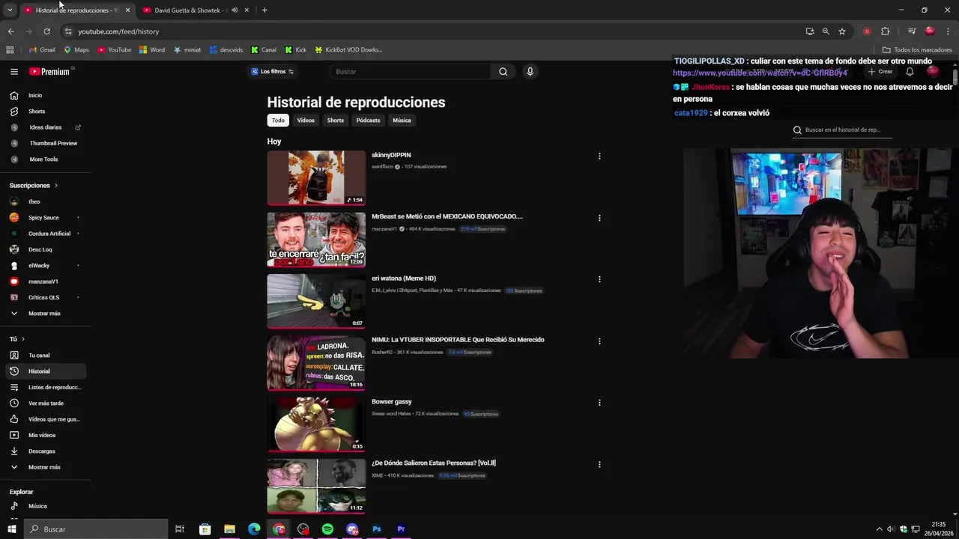
Task: Click Buscar en el historial search field
Action: [843, 130]
